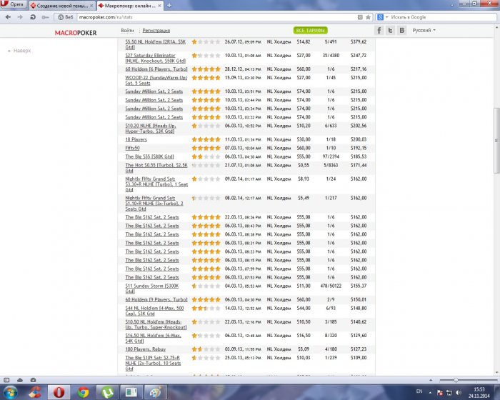Switch to the Макропокер онлайн tab

click(x=130, y=6)
